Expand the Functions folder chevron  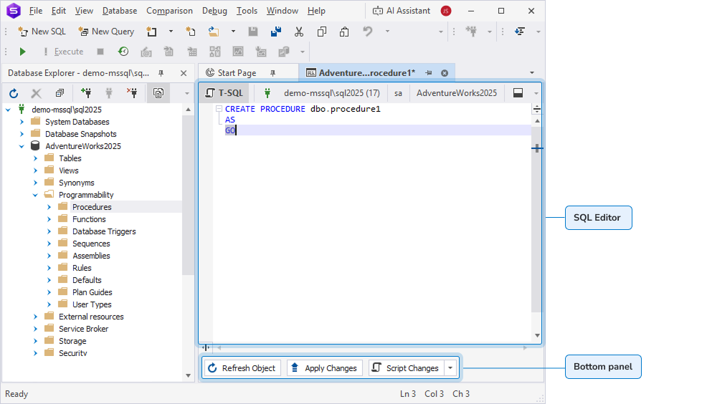(49, 219)
